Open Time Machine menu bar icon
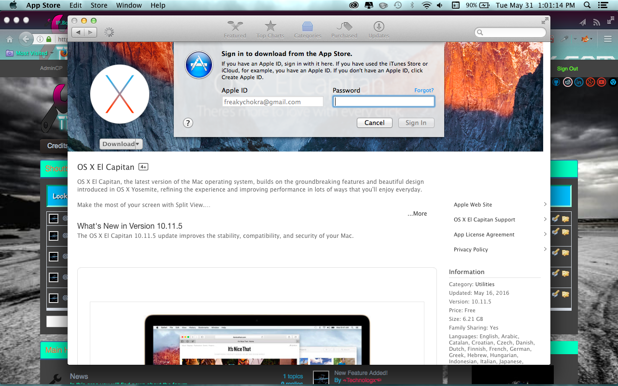 point(397,5)
